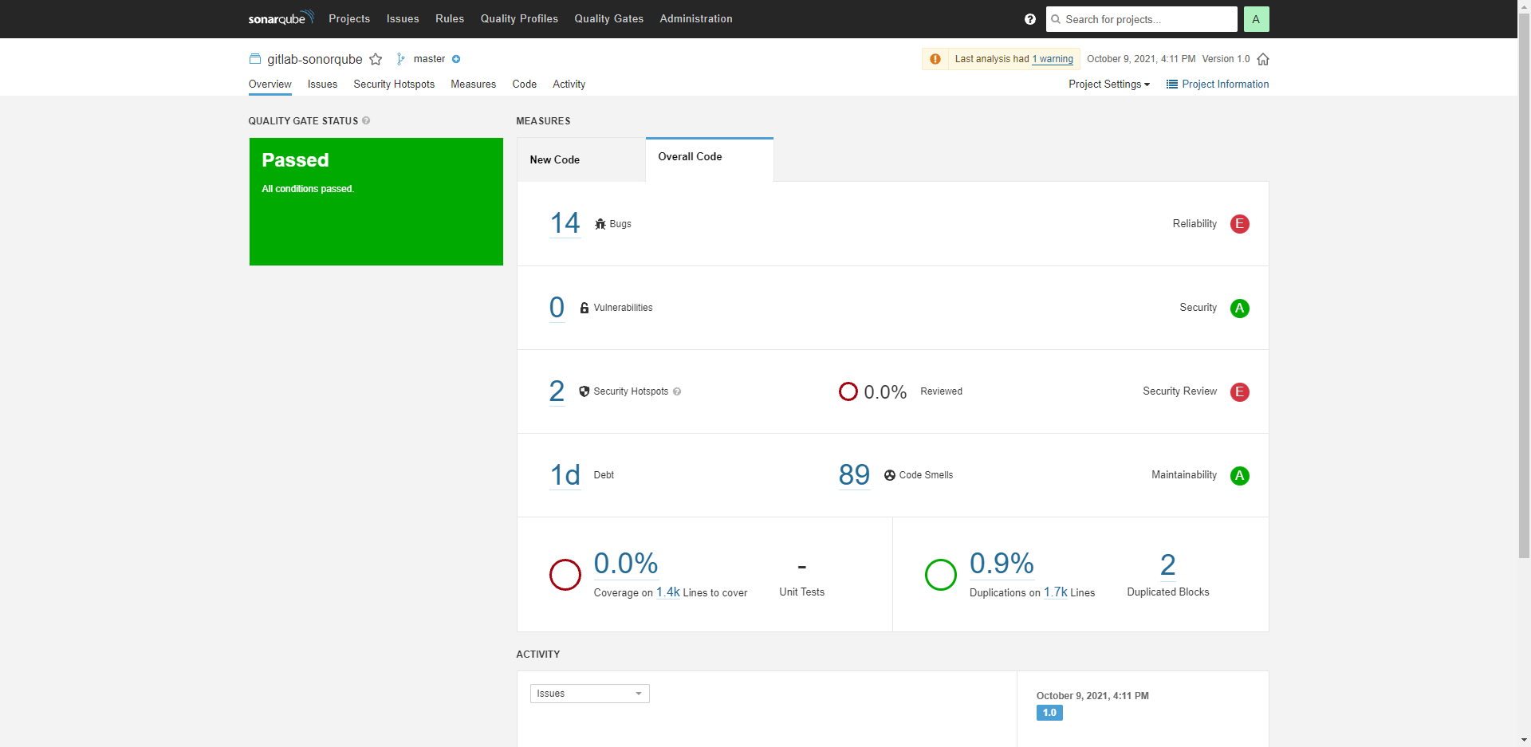Open the Security Hotspots project tab
Viewport: 1531px width, 747px height.
pyautogui.click(x=394, y=85)
